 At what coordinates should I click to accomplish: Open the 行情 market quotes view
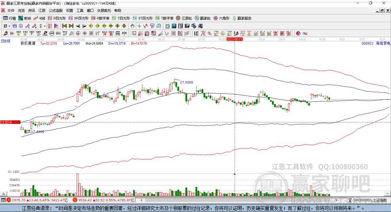(x=9, y=18)
